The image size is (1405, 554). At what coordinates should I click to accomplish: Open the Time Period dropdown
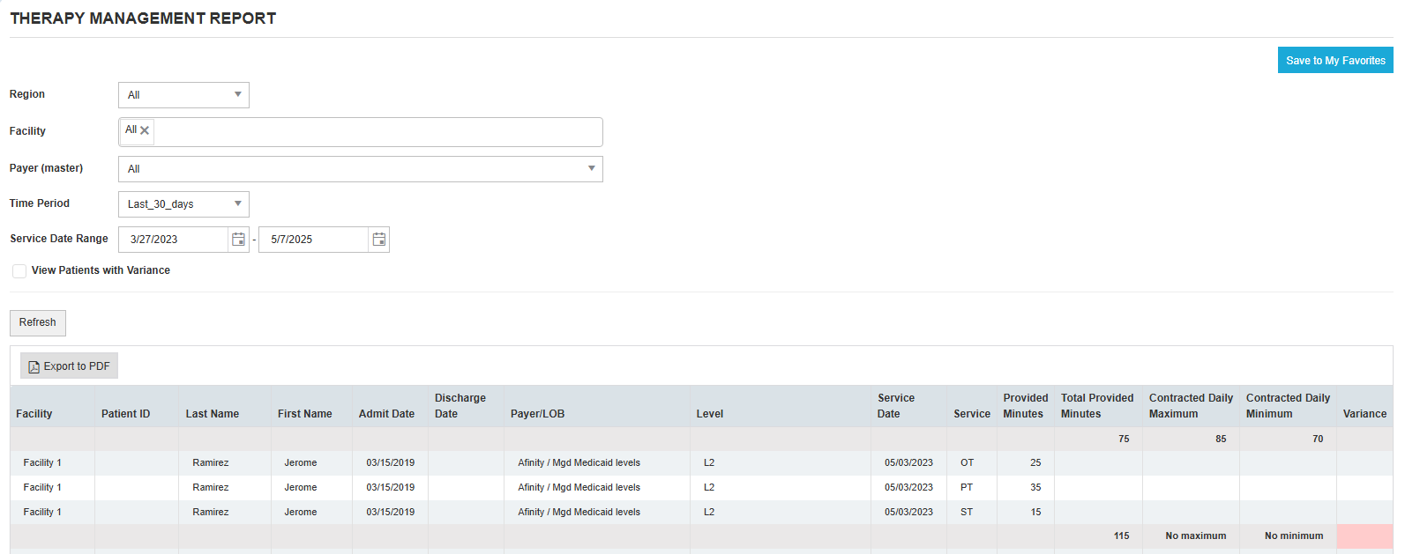click(183, 204)
